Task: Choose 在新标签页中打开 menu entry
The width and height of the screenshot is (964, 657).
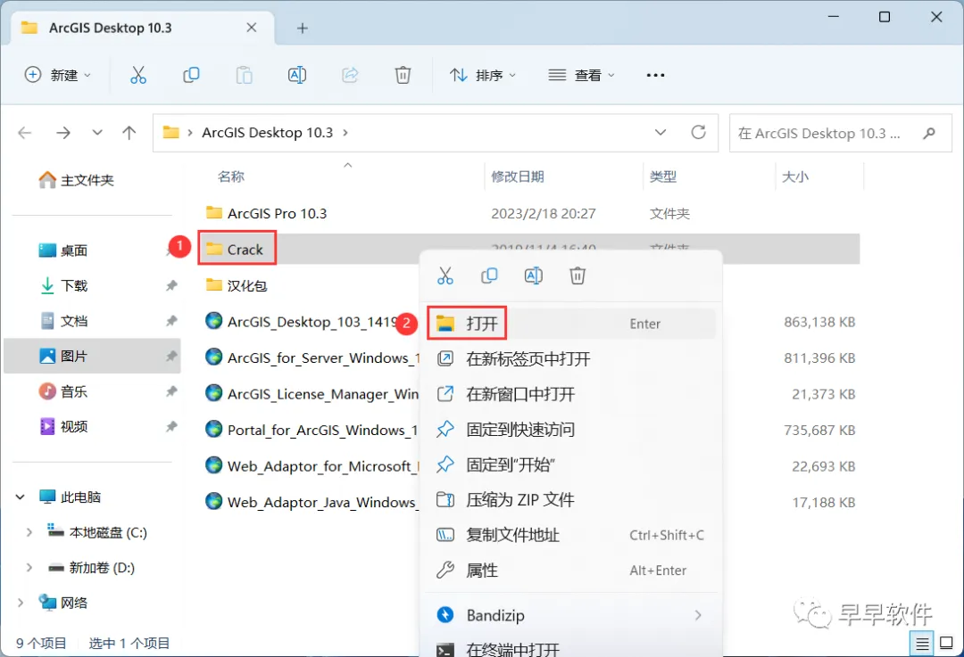Action: 571,358
